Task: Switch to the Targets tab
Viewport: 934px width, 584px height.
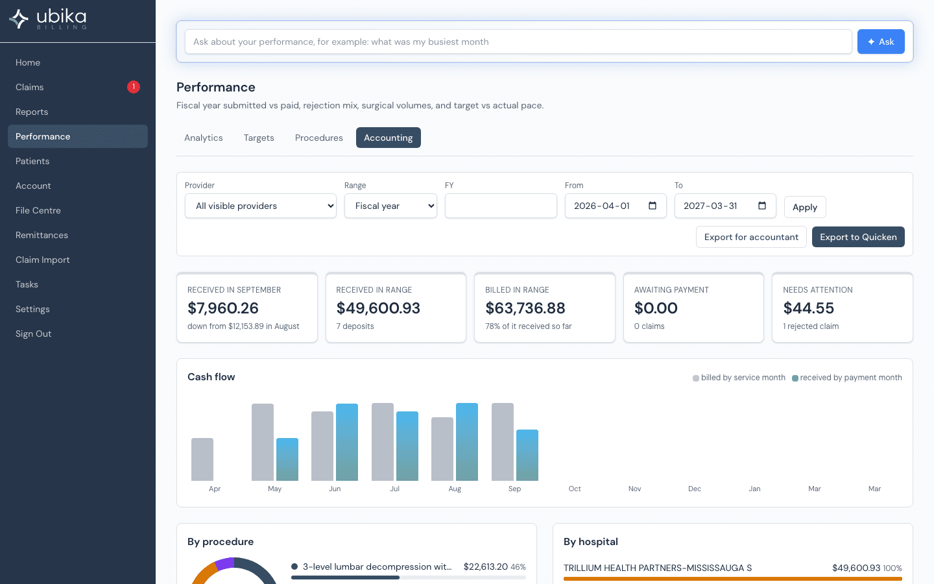Action: (259, 138)
